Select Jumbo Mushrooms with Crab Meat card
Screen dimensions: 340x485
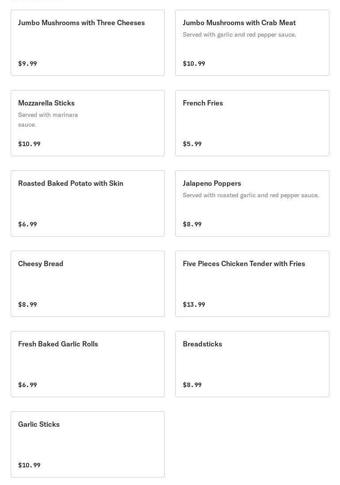[252, 43]
